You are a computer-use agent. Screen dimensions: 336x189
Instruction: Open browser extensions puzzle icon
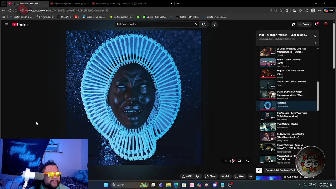point(287,10)
